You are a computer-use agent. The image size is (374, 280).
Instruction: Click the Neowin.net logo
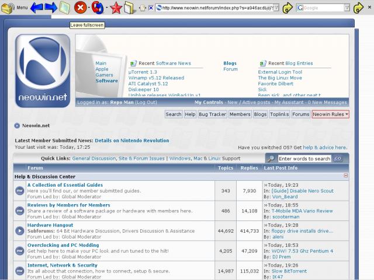click(x=43, y=71)
